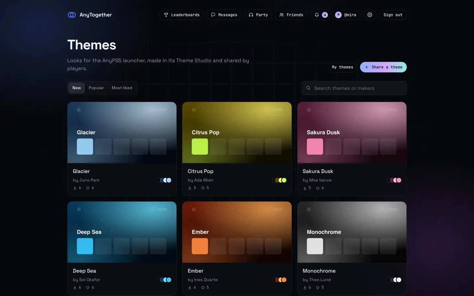Like the Ember theme with its heart icon
The image size is (474, 296).
(203, 288)
